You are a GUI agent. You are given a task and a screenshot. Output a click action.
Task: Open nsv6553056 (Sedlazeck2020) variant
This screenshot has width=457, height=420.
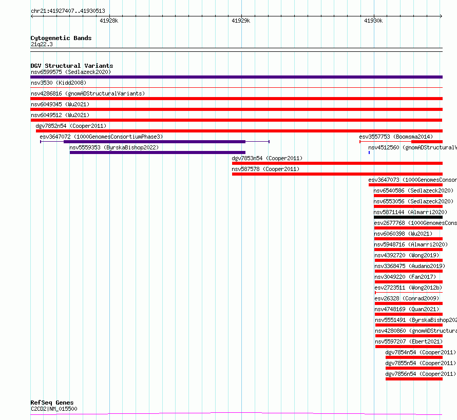click(413, 201)
